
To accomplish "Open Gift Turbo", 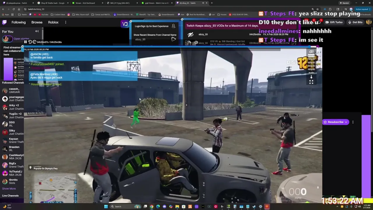I will point(334,22).
